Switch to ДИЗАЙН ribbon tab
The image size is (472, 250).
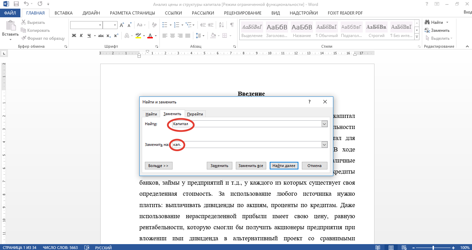[x=91, y=13]
